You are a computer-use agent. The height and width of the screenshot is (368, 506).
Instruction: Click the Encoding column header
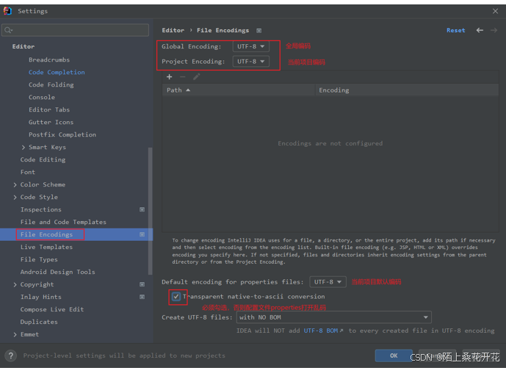[407, 90]
